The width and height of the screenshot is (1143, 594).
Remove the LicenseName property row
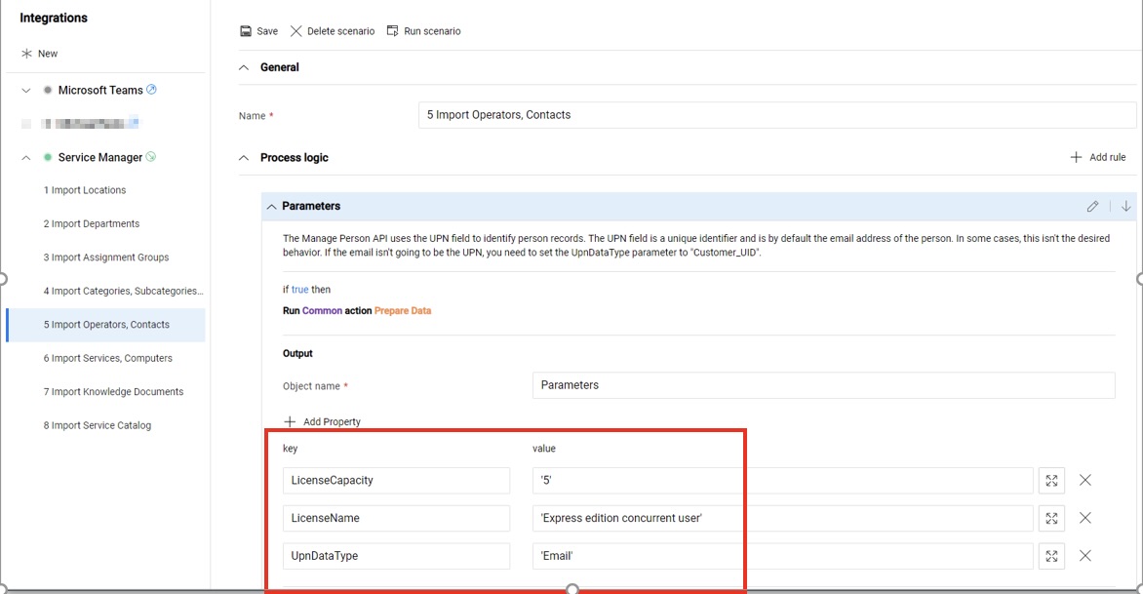tap(1085, 518)
